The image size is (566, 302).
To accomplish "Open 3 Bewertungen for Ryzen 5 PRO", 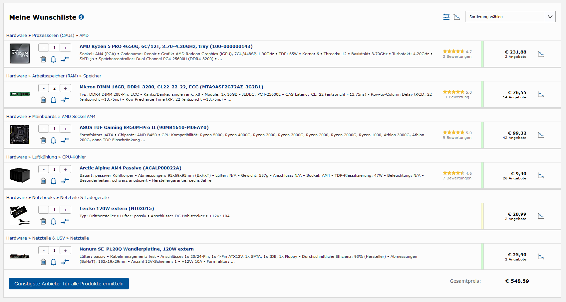I will click(x=457, y=56).
